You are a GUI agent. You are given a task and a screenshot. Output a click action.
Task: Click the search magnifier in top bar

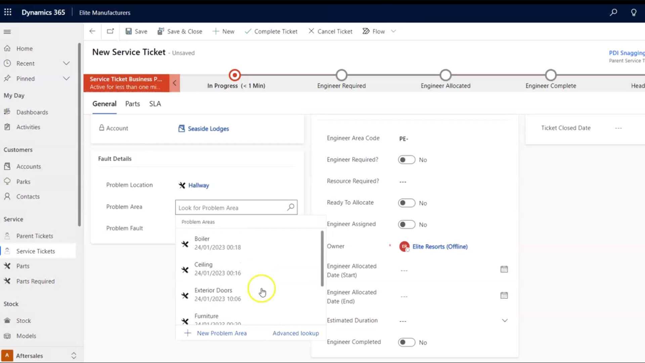[613, 12]
